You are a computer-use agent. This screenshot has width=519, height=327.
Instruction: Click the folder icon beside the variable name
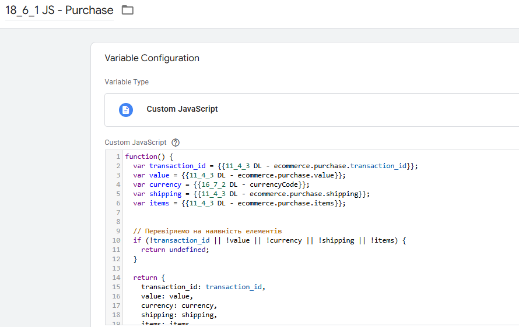(128, 10)
